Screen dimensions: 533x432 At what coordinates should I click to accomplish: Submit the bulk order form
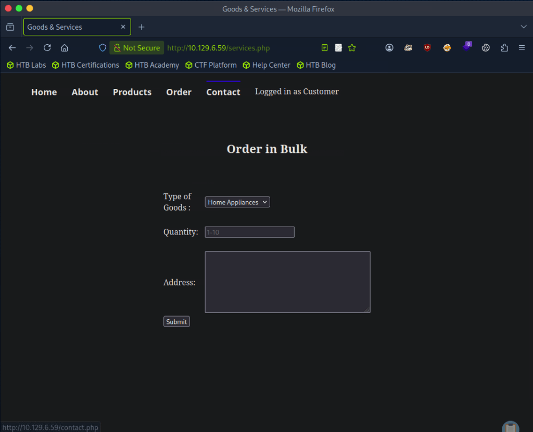coord(176,322)
